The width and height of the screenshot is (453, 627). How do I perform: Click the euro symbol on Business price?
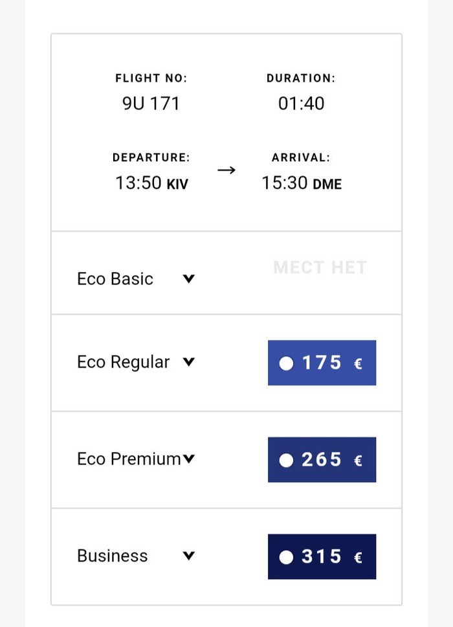(x=358, y=558)
